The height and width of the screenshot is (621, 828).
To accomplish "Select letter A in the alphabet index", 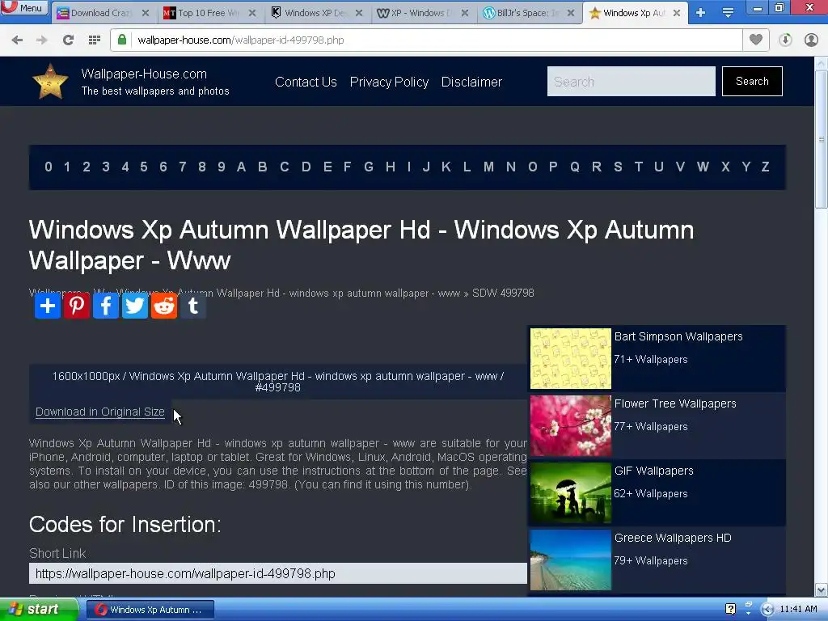I will [x=241, y=167].
